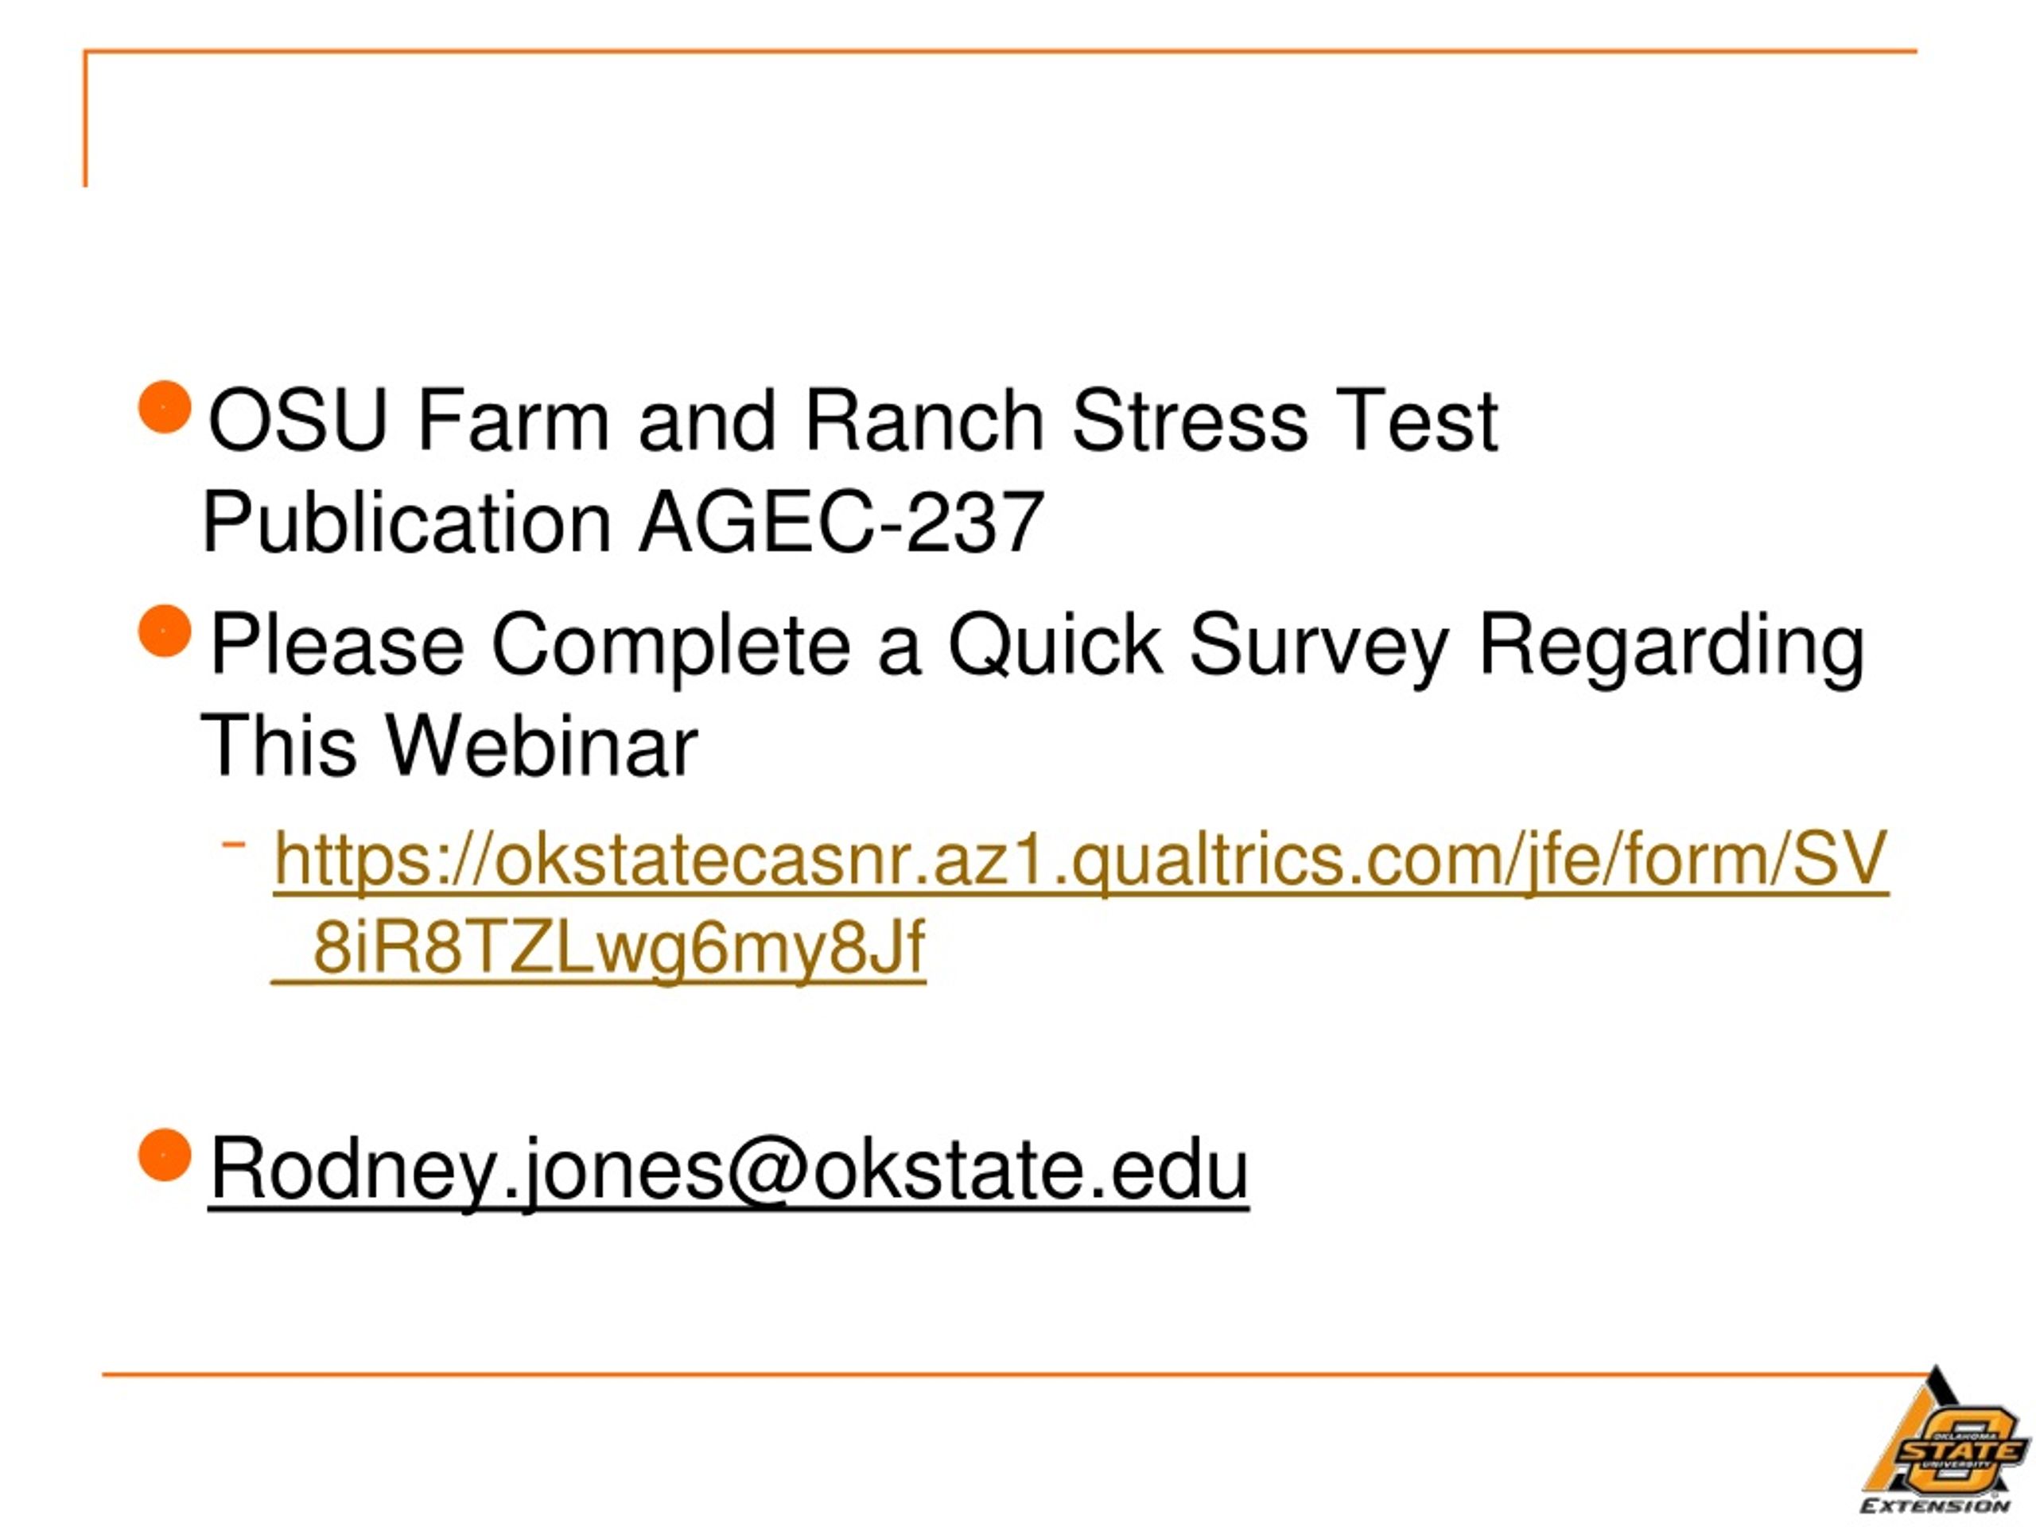The width and height of the screenshot is (2036, 1527).
Task: Click the _8iR8TZLwg6my8Jf link continuation
Action: 599,948
